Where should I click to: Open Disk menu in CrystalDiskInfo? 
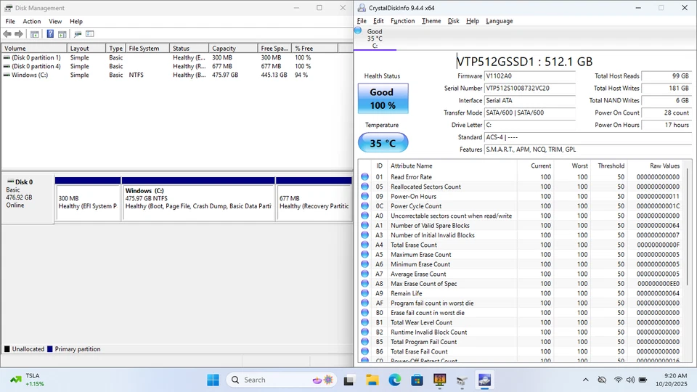point(453,21)
